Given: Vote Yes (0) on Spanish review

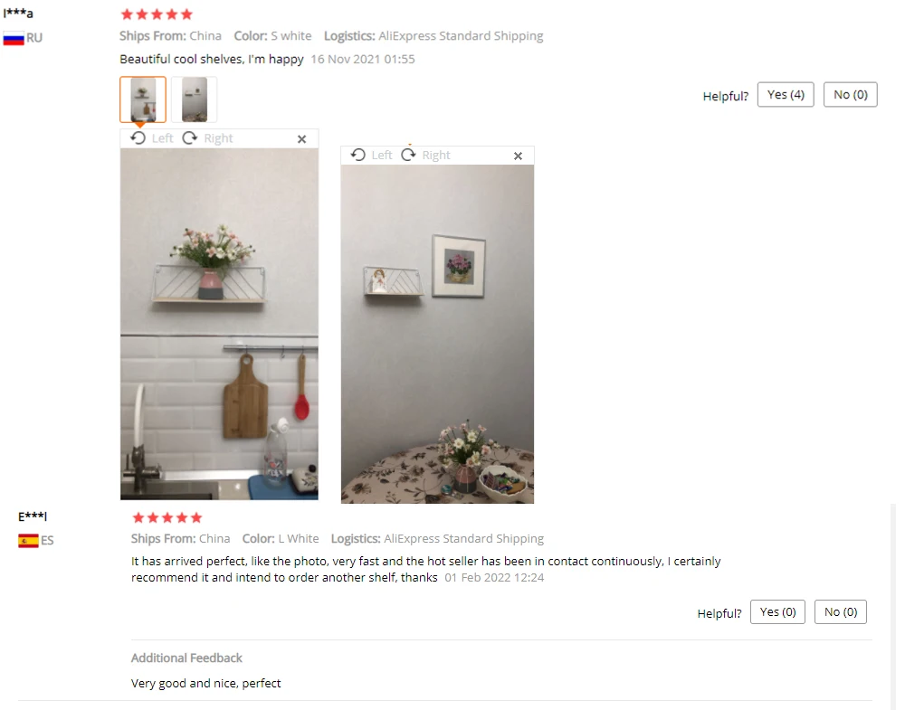Looking at the screenshot, I should coord(777,612).
